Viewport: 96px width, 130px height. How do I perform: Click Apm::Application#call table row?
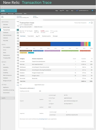coord(56,64)
